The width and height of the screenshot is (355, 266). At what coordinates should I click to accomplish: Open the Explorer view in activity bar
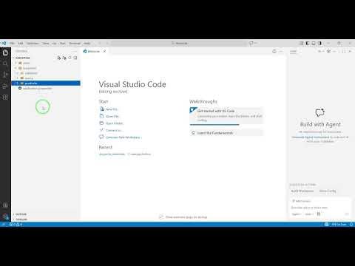pyautogui.click(x=5, y=52)
